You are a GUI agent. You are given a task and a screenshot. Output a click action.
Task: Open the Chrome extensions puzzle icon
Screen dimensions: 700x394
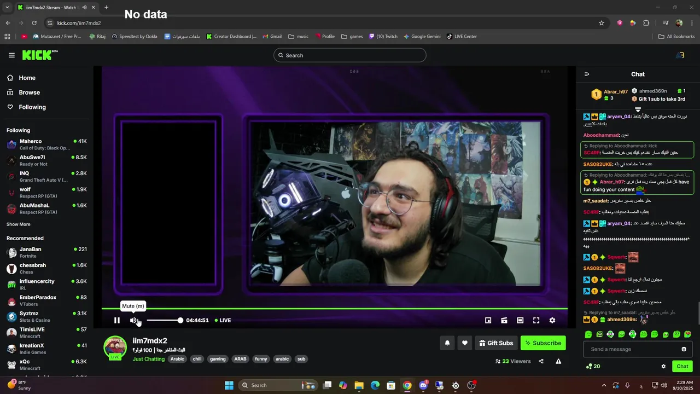click(x=646, y=23)
